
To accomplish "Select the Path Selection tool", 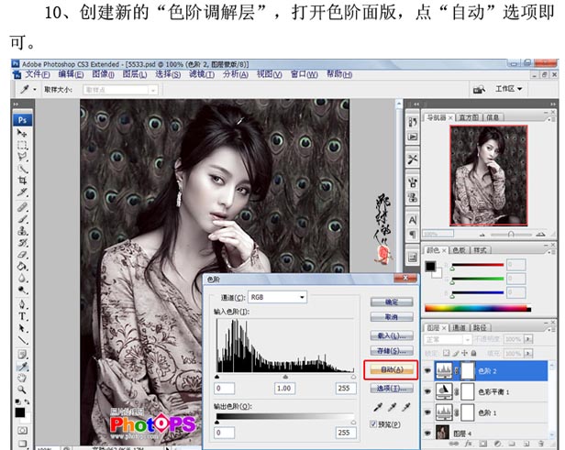I will [22, 328].
